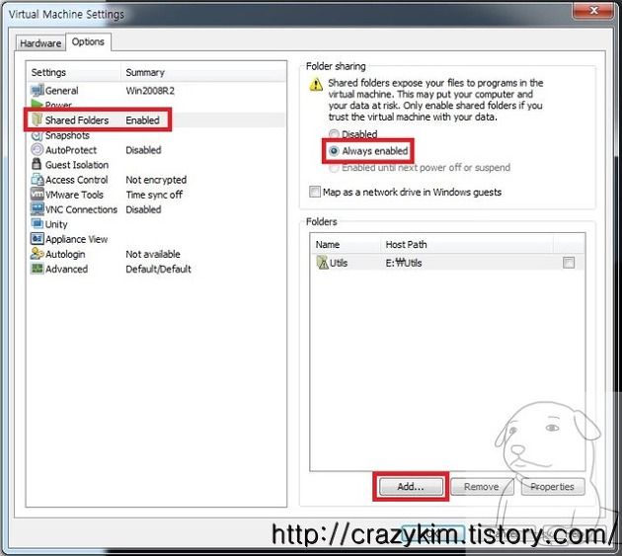The width and height of the screenshot is (622, 556).
Task: Switch to the Options tab
Action: tap(88, 41)
